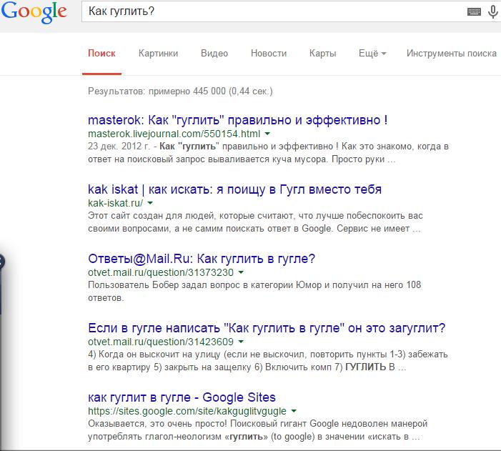
Task: Expand arrow next to otvet.mail.ru/question/31373230
Action: click(241, 272)
